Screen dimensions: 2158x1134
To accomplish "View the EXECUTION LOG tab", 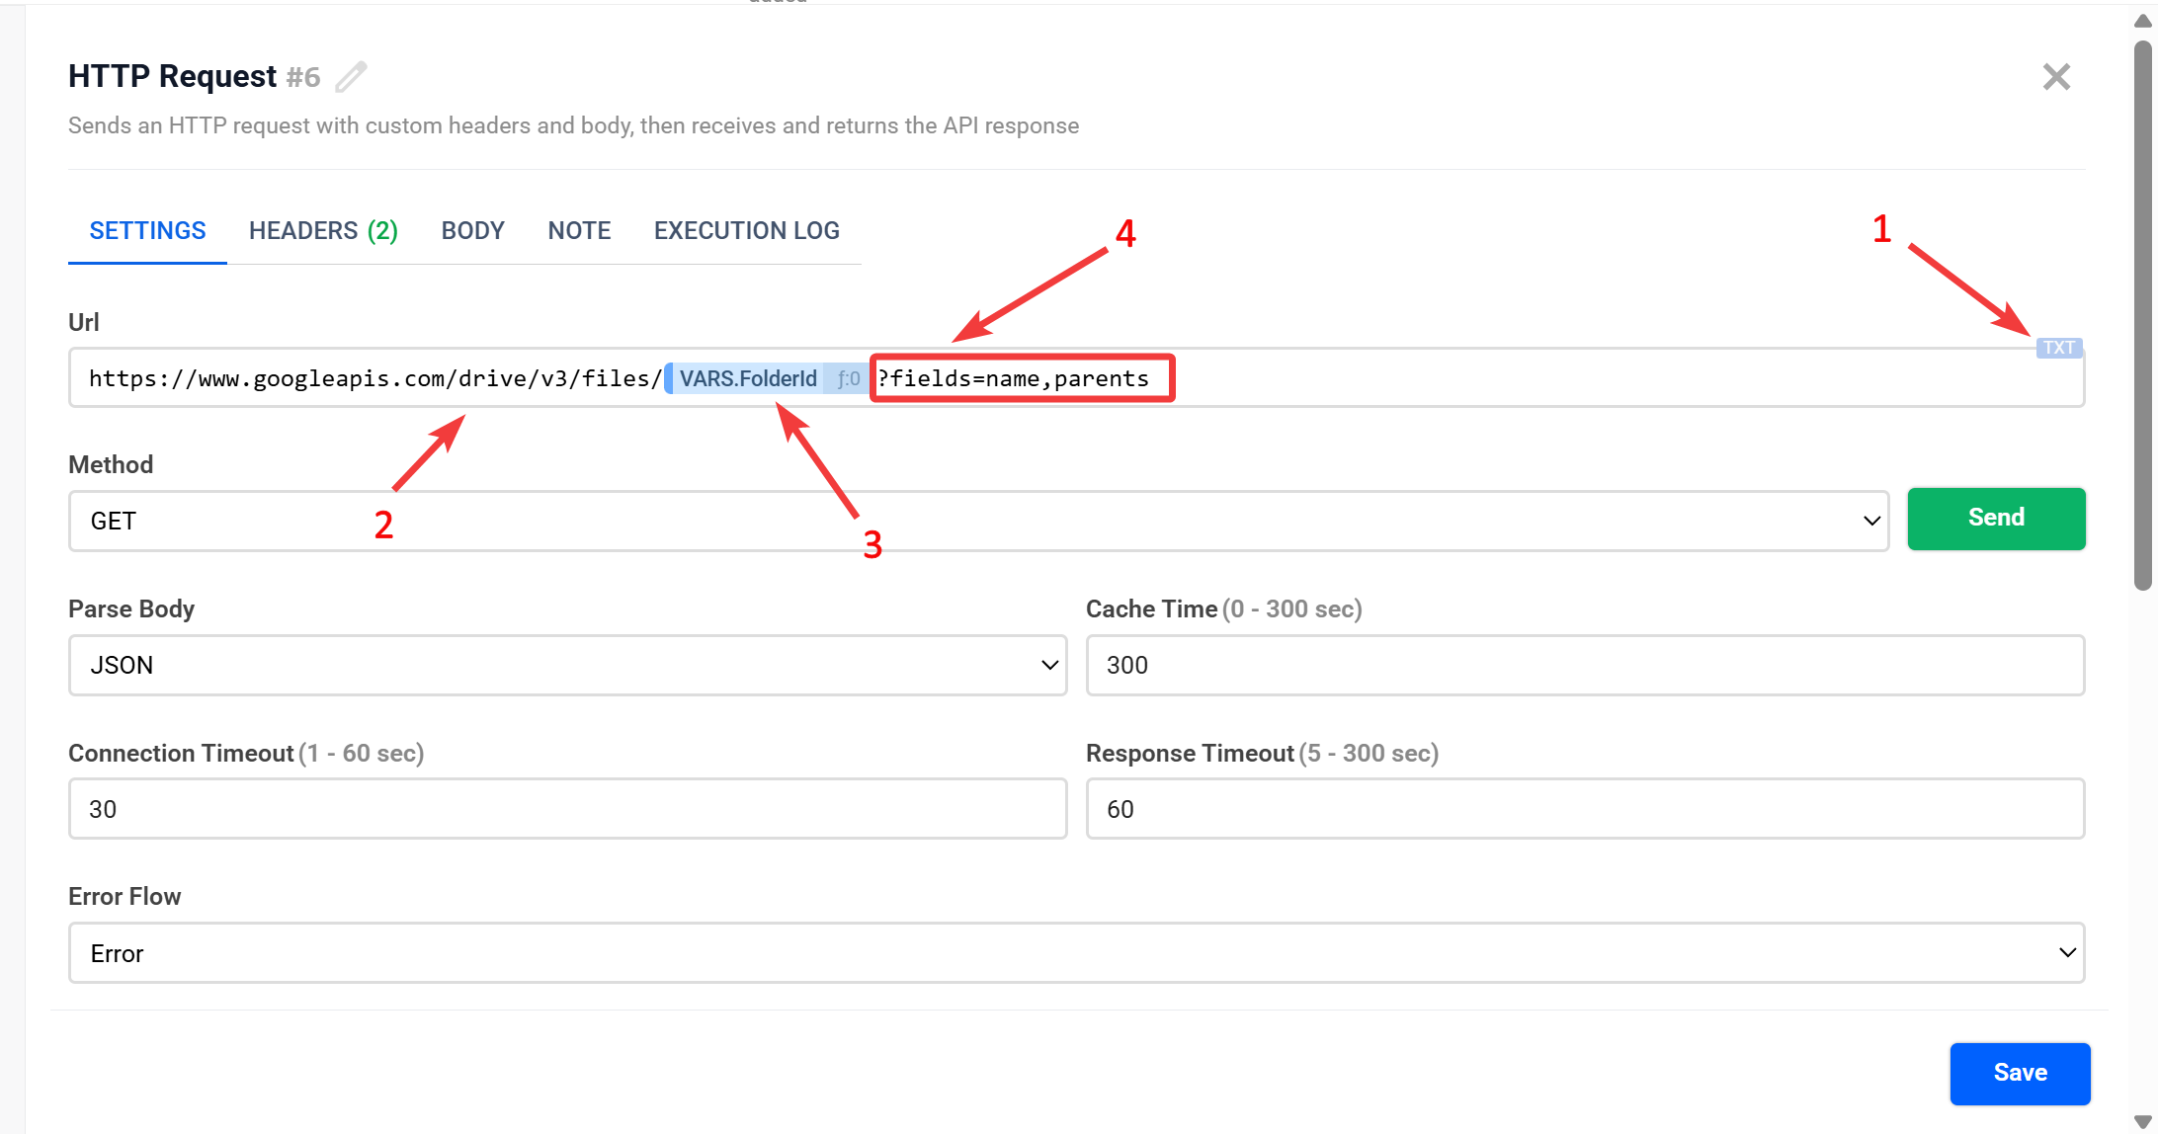I will 746,230.
